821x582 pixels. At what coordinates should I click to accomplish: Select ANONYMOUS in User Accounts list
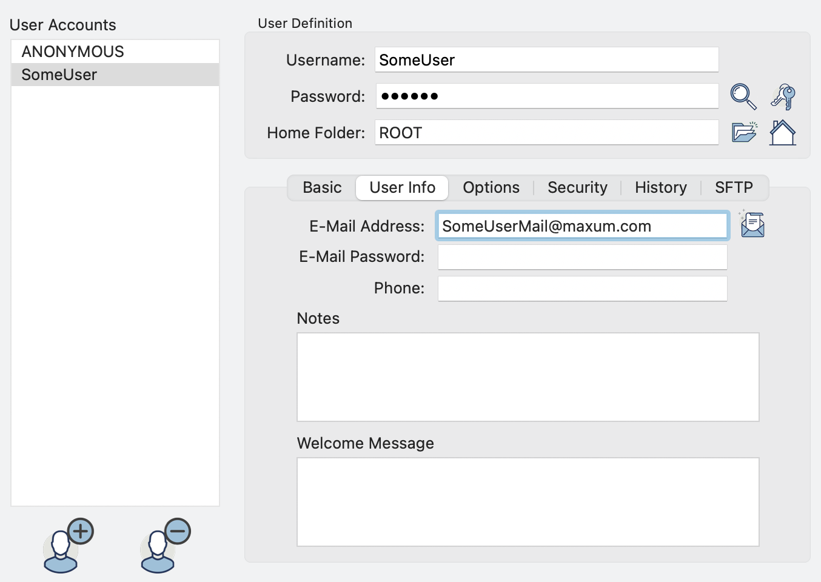(x=73, y=52)
